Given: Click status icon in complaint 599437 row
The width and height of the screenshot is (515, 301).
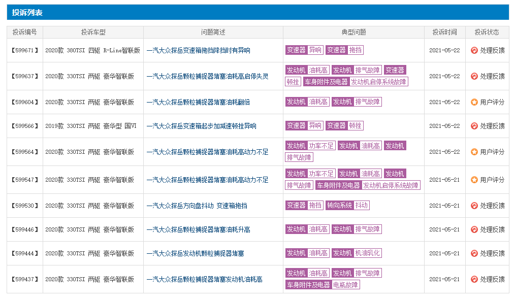Looking at the screenshot, I should click(474, 279).
